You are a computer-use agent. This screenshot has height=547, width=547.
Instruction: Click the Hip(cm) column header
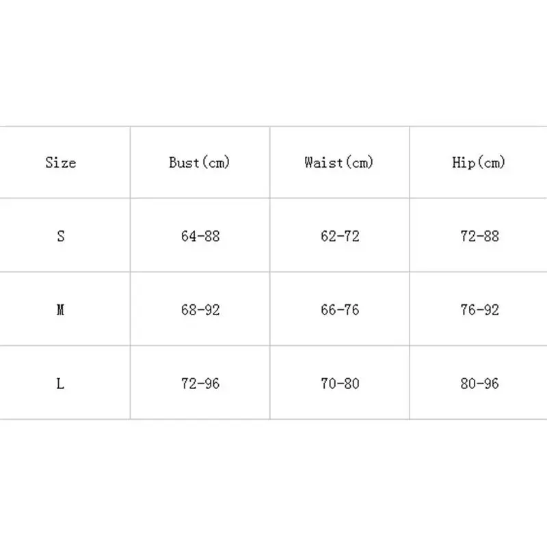click(479, 163)
